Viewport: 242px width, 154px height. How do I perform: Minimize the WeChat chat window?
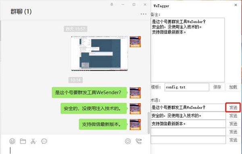pos(123,4)
